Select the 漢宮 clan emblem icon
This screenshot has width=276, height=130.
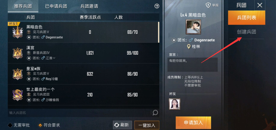pyautogui.click(x=18, y=53)
